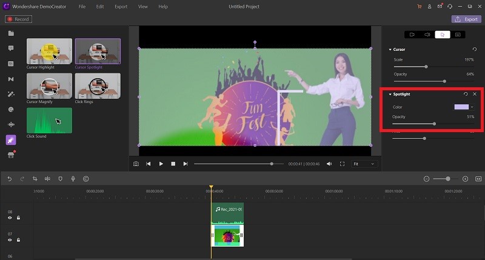The image size is (485, 260).
Task: Hide track 07 with eye icon
Action: 10,240
